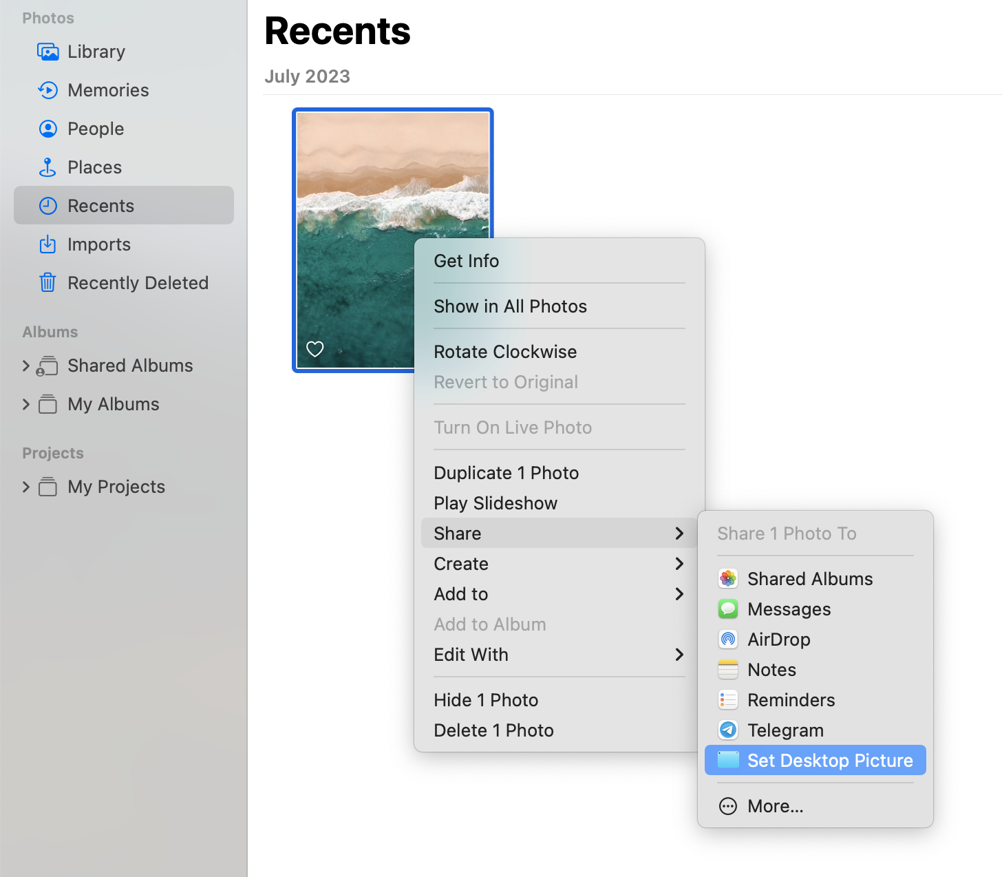
Task: Open Library in the sidebar
Action: (x=124, y=52)
